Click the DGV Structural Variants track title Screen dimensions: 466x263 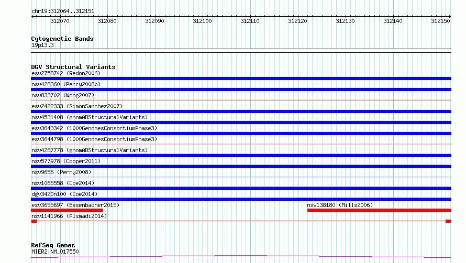73,67
